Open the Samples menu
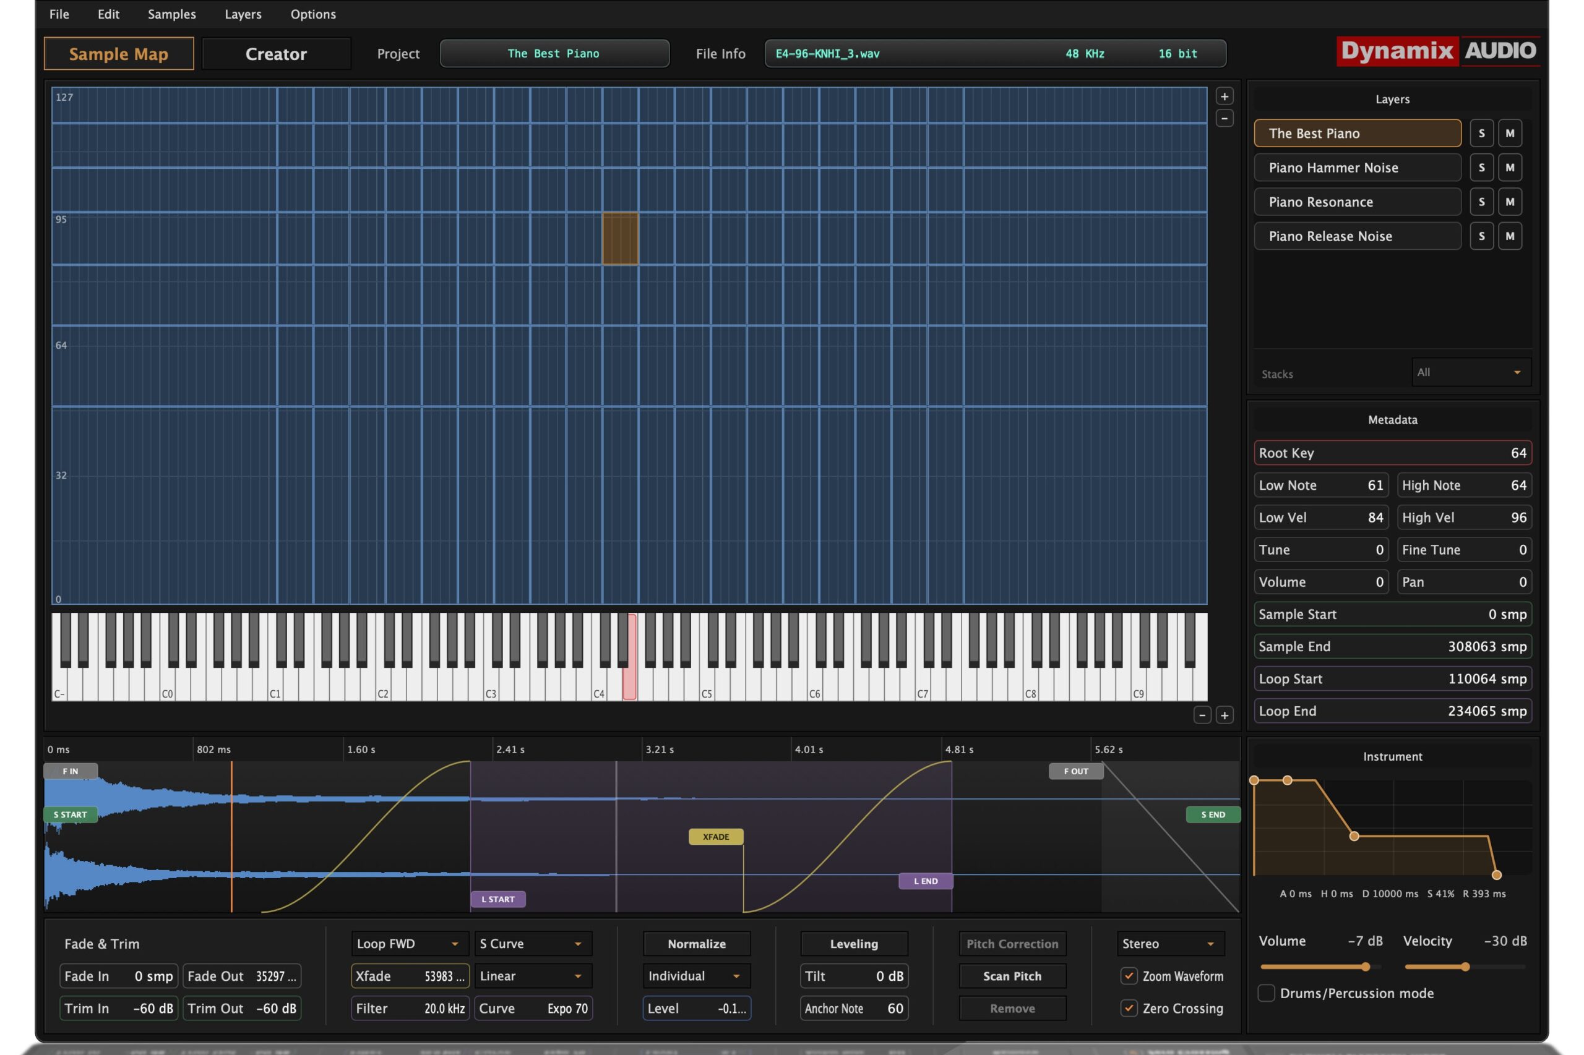This screenshot has width=1584, height=1055. [171, 14]
